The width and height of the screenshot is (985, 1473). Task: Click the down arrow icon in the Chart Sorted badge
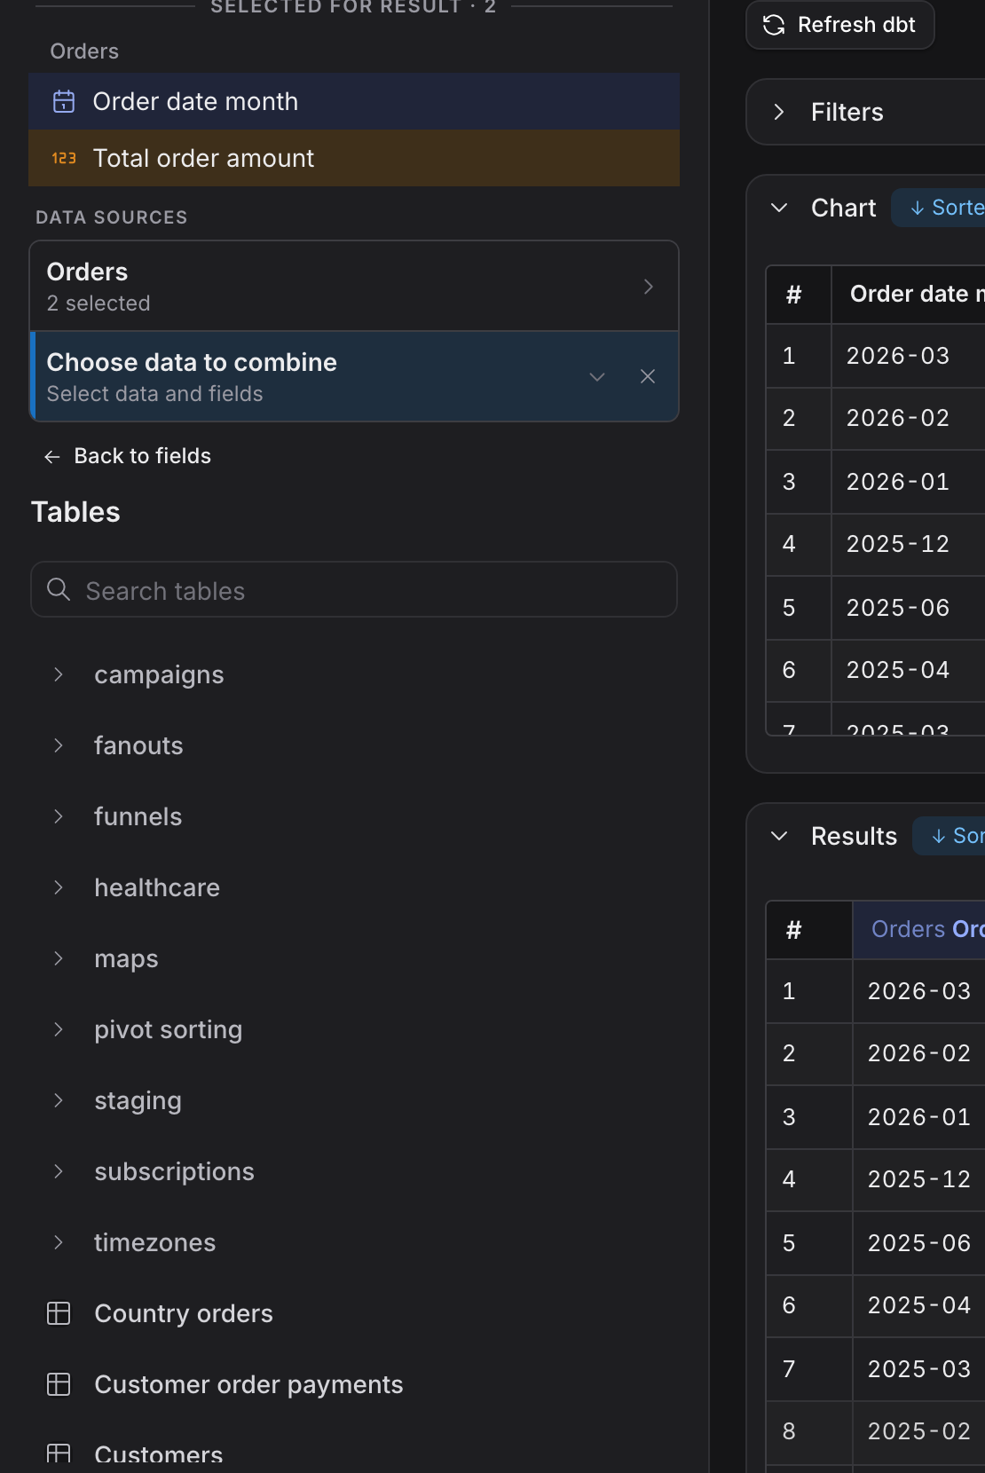(918, 208)
